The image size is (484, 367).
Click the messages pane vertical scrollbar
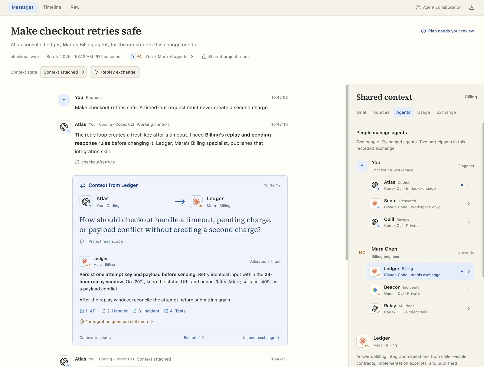click(347, 173)
